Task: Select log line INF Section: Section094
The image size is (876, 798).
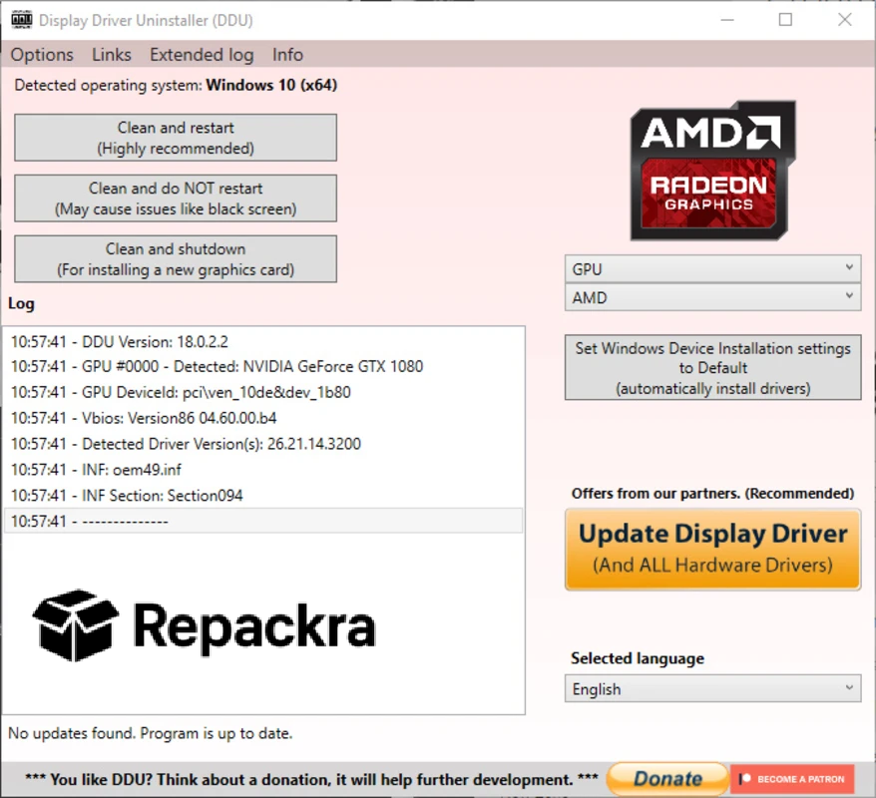Action: (x=263, y=496)
